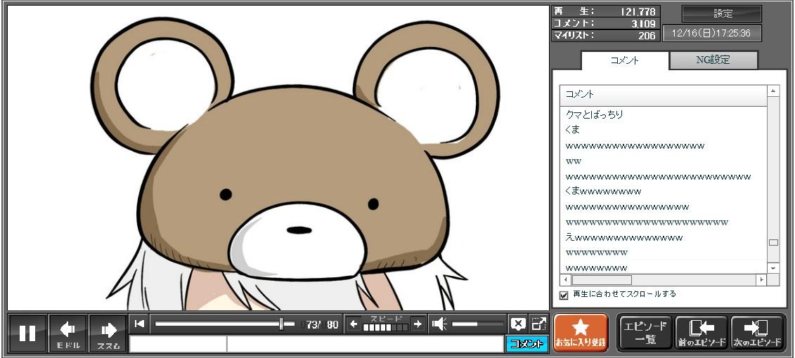The height and width of the screenshot is (358, 795).
Task: Go to the next episode
Action: pos(758,332)
